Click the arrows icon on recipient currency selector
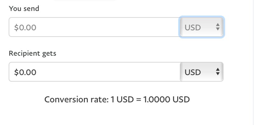The image size is (254, 125). click(x=218, y=72)
